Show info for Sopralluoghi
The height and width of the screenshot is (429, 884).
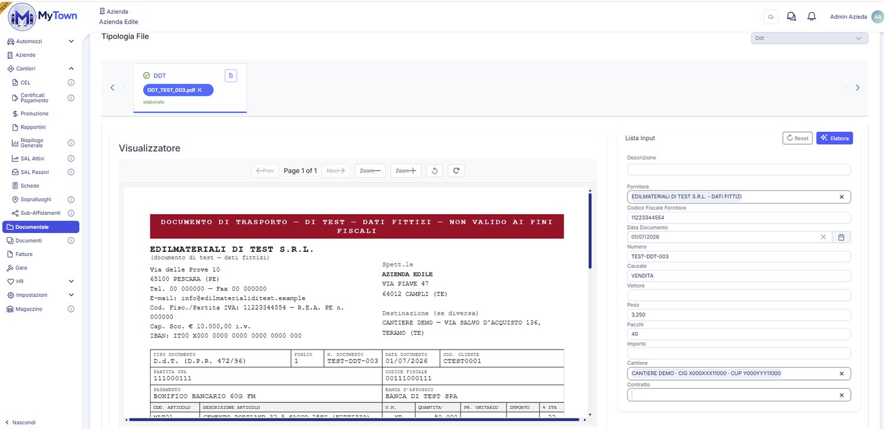click(71, 199)
